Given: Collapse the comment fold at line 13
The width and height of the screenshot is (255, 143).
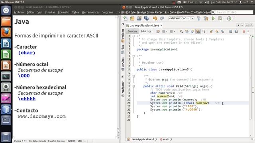Looking at the screenshot, I should pos(134,76).
